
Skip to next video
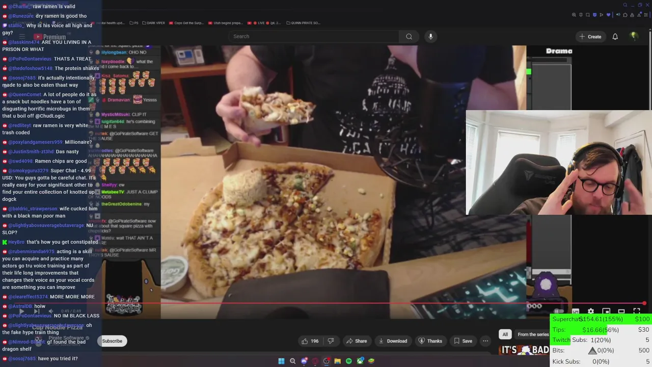click(36, 311)
